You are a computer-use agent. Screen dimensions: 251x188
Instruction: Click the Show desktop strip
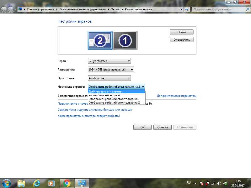pos(249,183)
